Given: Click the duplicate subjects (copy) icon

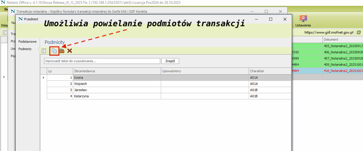Looking at the screenshot, I should (54, 51).
